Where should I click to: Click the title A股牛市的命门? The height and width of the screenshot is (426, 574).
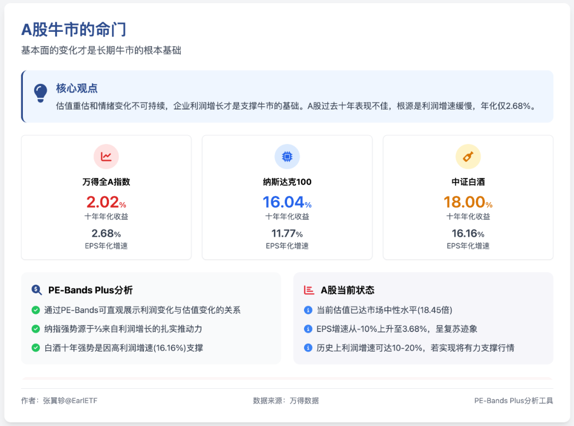pyautogui.click(x=74, y=30)
